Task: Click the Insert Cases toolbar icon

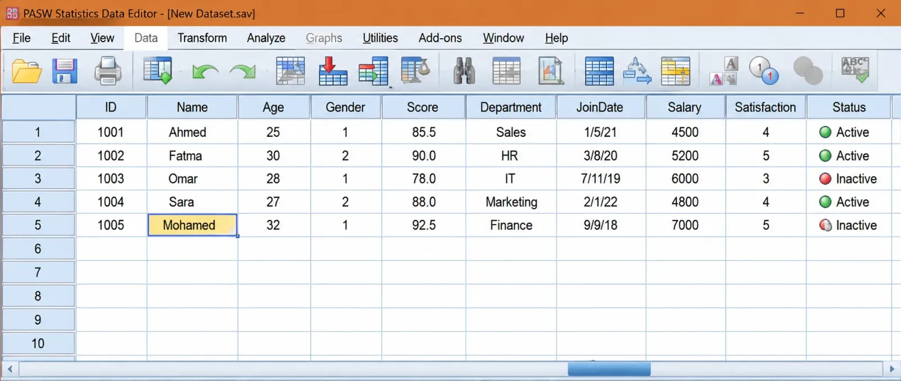Action: coord(506,71)
